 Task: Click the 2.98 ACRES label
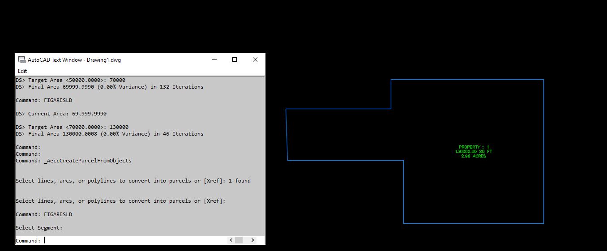474,156
